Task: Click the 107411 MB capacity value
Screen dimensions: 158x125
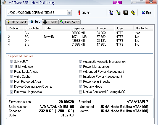Action: [79, 37]
